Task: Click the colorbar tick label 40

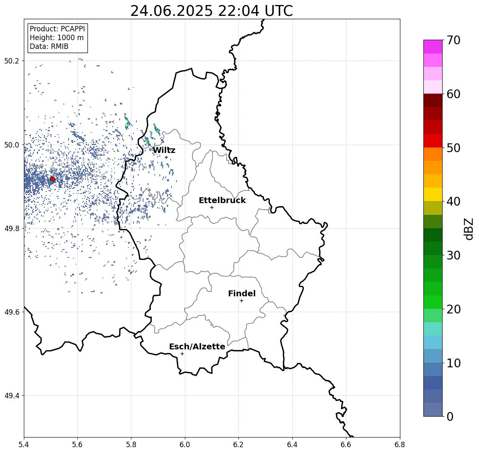Action: tap(453, 201)
